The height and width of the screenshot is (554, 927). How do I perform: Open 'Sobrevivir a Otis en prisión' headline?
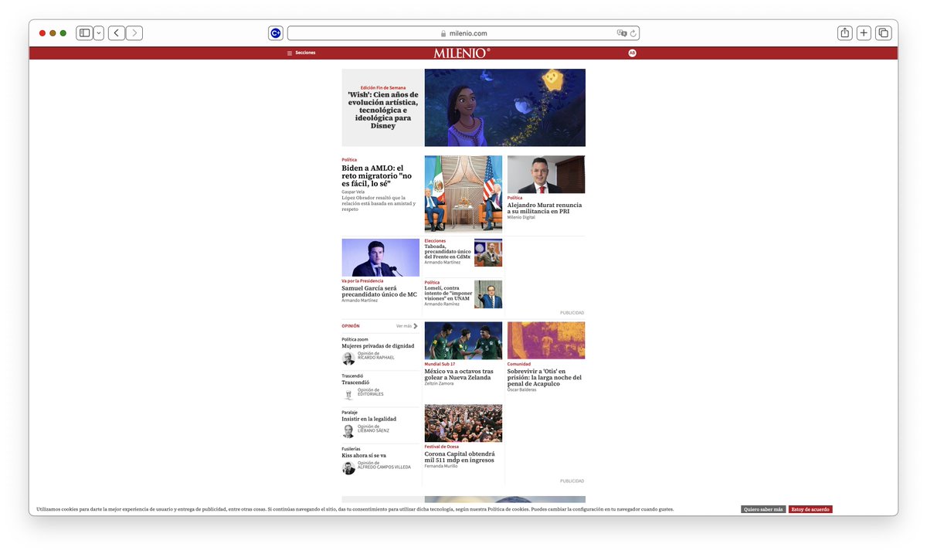(545, 377)
